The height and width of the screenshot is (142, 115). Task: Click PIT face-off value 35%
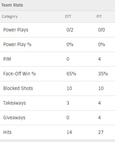point(103,74)
